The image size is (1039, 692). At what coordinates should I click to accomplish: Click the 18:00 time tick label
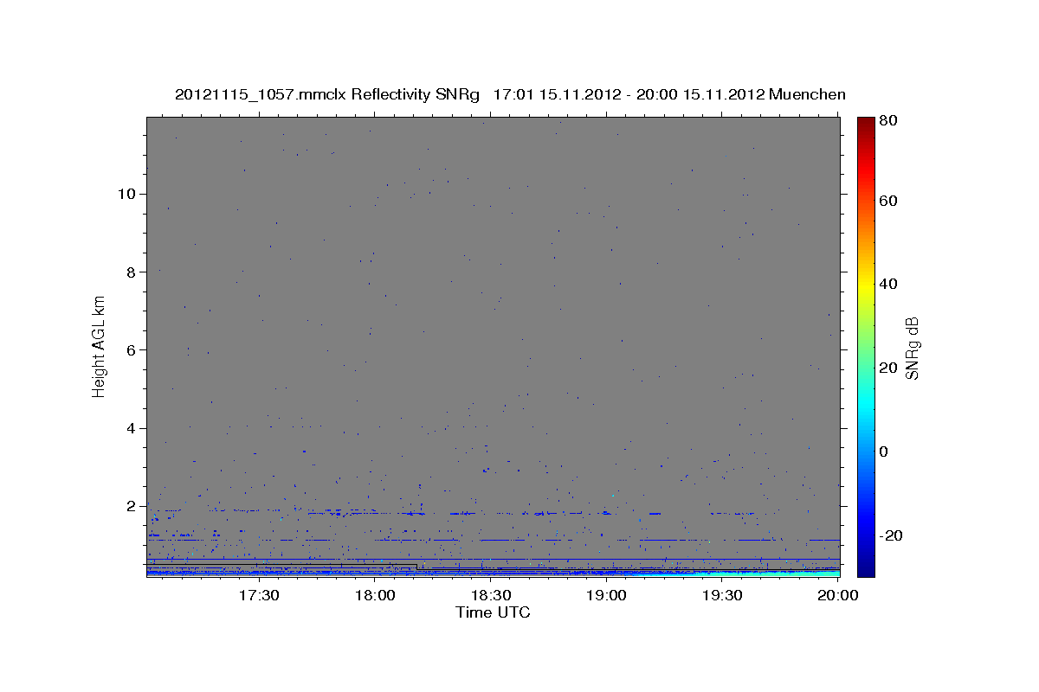pos(375,595)
